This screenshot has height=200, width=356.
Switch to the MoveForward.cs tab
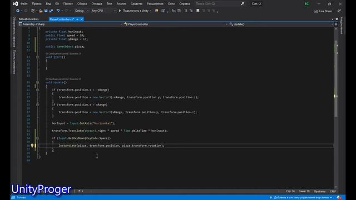point(29,19)
